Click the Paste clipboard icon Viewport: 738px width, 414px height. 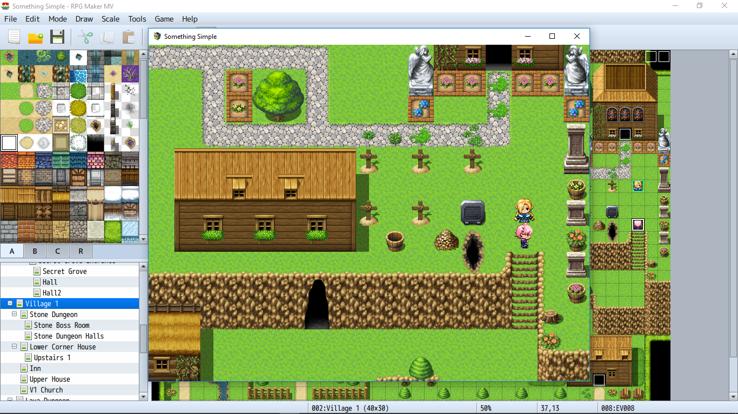tap(129, 37)
